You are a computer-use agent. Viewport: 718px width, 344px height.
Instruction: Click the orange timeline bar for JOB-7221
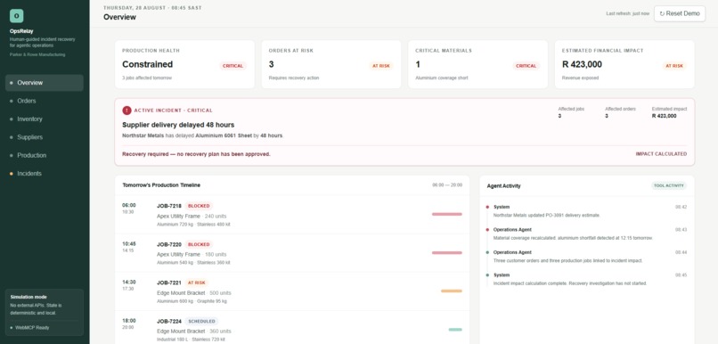pyautogui.click(x=452, y=291)
